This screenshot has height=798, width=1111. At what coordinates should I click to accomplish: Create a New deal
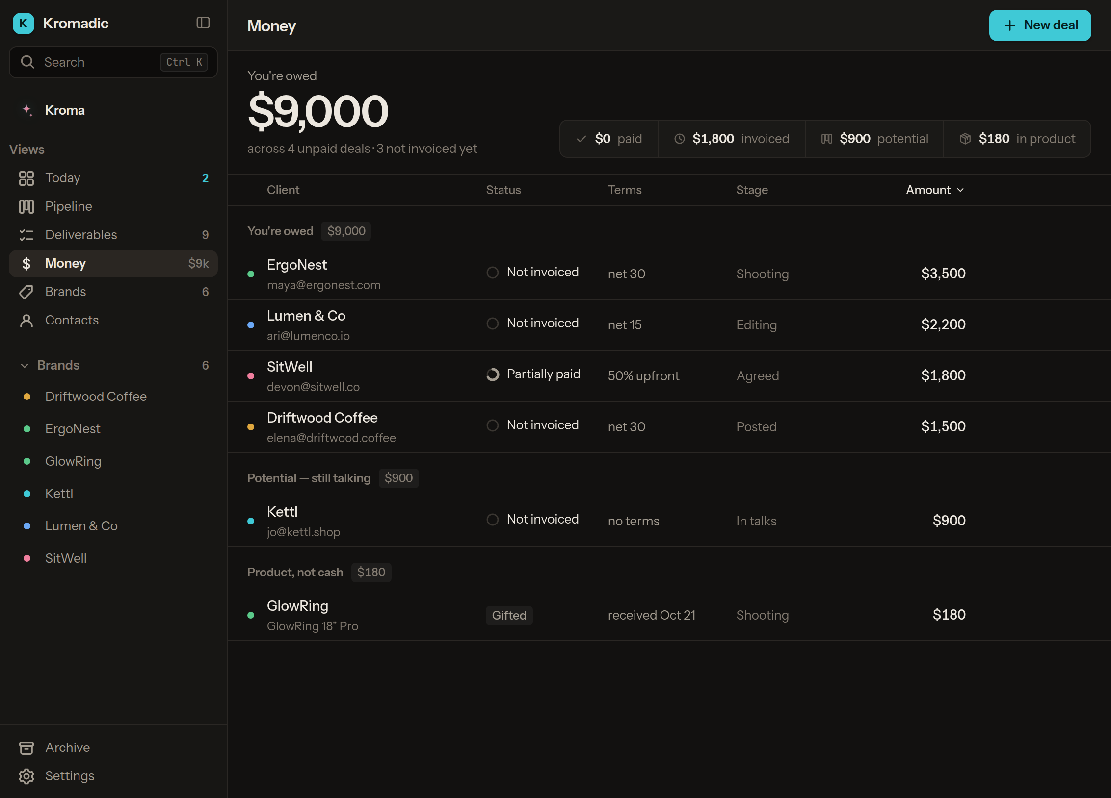click(1040, 25)
